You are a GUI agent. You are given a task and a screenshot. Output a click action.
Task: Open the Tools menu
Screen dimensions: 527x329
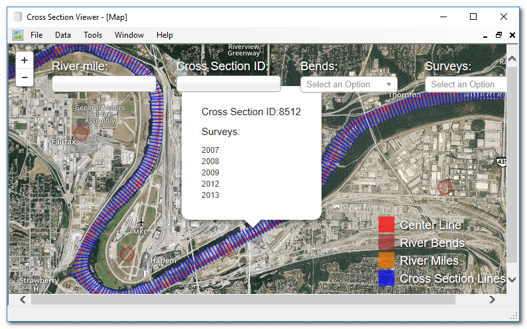tap(93, 35)
